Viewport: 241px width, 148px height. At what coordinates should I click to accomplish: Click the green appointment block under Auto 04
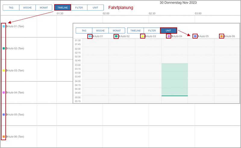pyautogui.click(x=174, y=79)
